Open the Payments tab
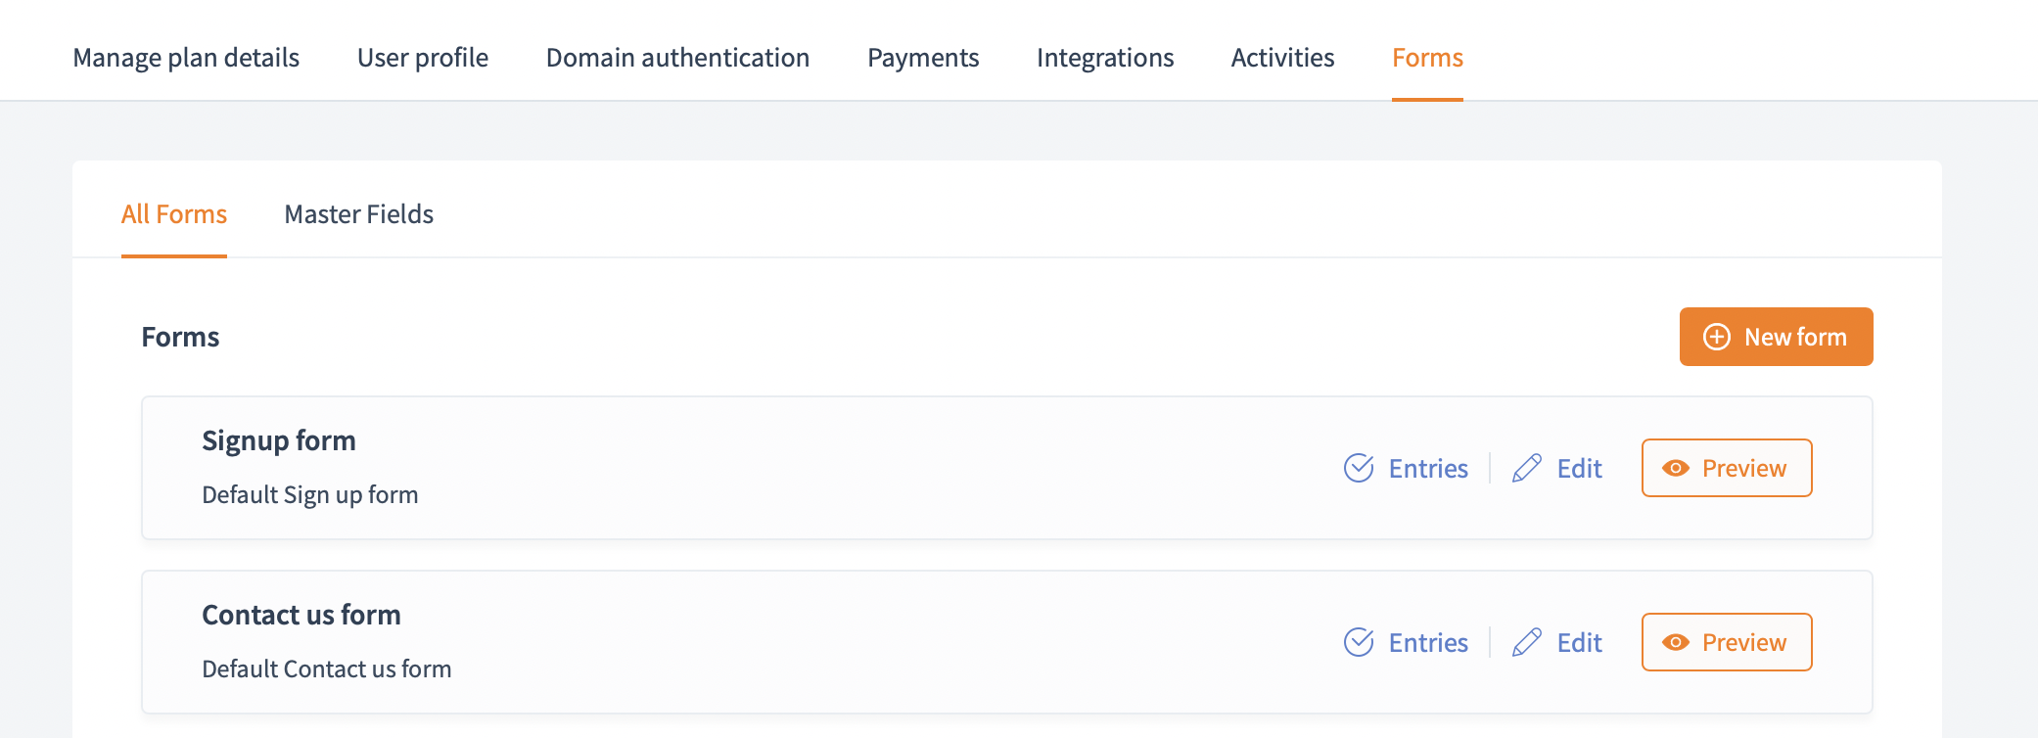Viewport: 2038px width, 738px height. click(923, 58)
